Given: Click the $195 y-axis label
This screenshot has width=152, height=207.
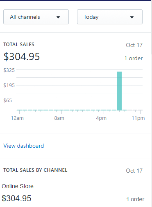Looking at the screenshot, I should (x=9, y=85).
